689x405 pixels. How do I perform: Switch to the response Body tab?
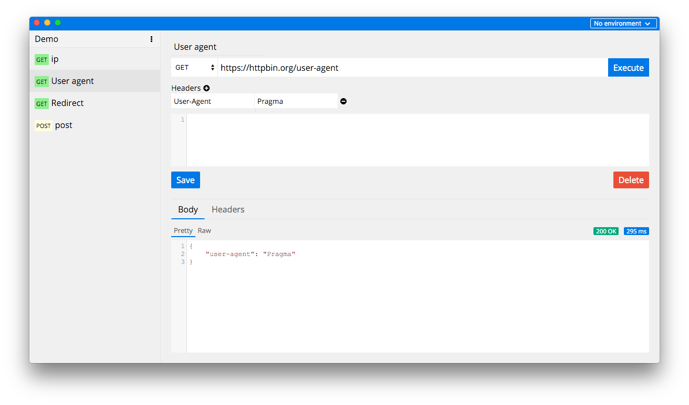(x=188, y=209)
